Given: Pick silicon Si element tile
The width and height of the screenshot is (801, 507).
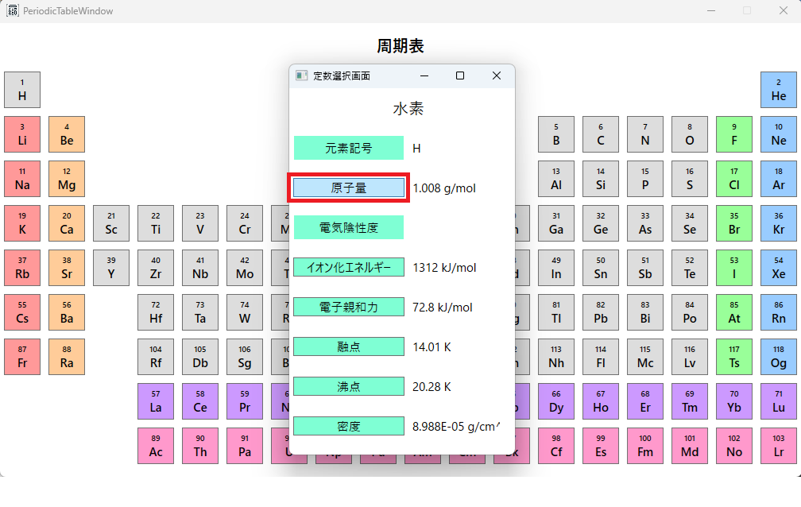Looking at the screenshot, I should coord(600,179).
